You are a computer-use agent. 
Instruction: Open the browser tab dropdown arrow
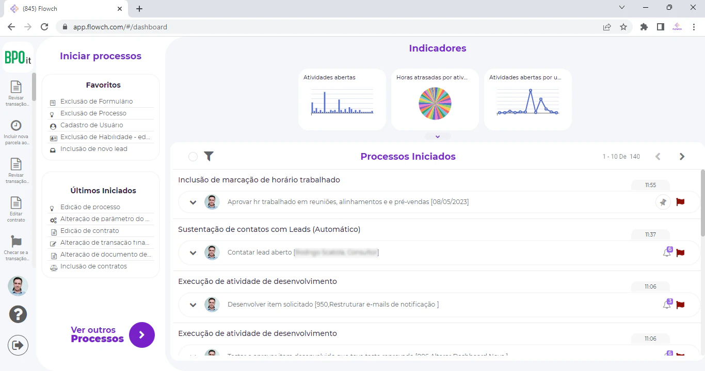(x=622, y=7)
